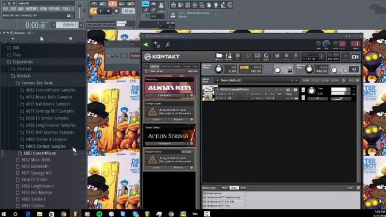Screen dimensions: 386x217
Task: Toggle Action Strings settings button
Action: coord(192,143)
